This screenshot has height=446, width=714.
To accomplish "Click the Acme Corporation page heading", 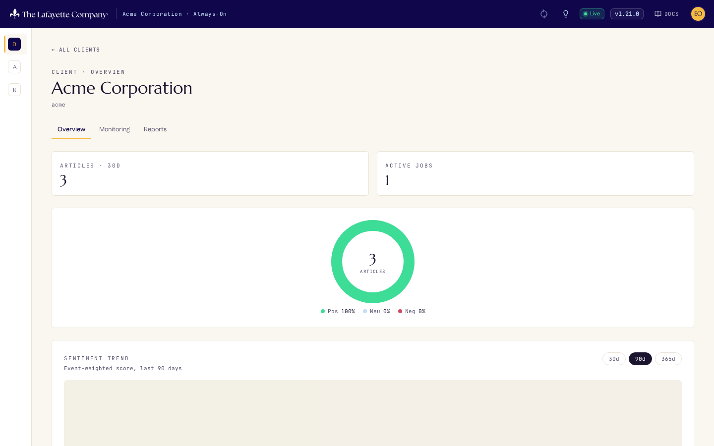I will click(x=122, y=88).
